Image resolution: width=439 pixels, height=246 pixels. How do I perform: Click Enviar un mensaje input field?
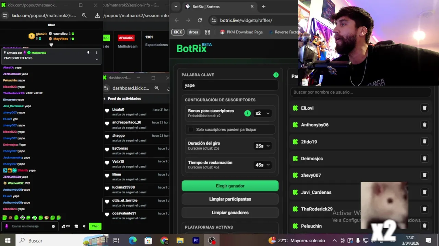[30, 226]
